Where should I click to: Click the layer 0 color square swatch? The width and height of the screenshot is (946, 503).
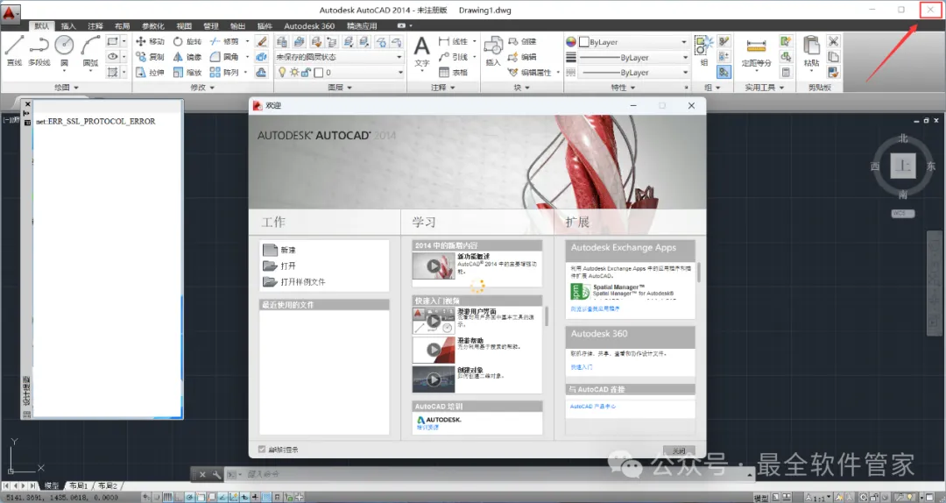319,73
